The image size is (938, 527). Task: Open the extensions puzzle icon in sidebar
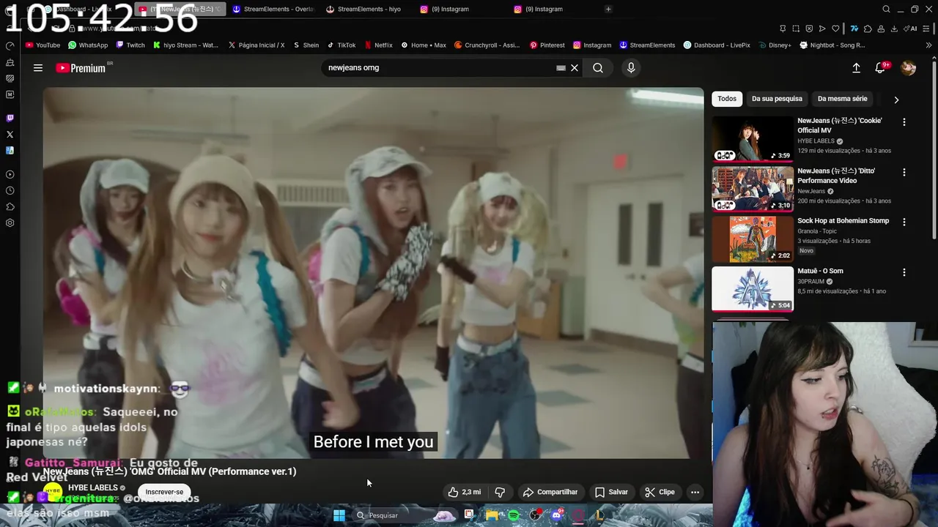(10, 206)
